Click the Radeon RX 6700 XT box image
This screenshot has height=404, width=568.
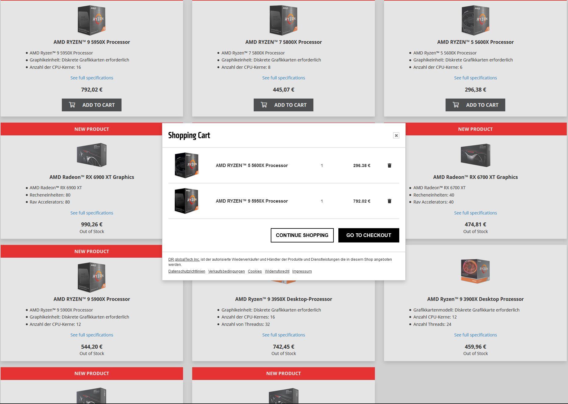point(475,155)
